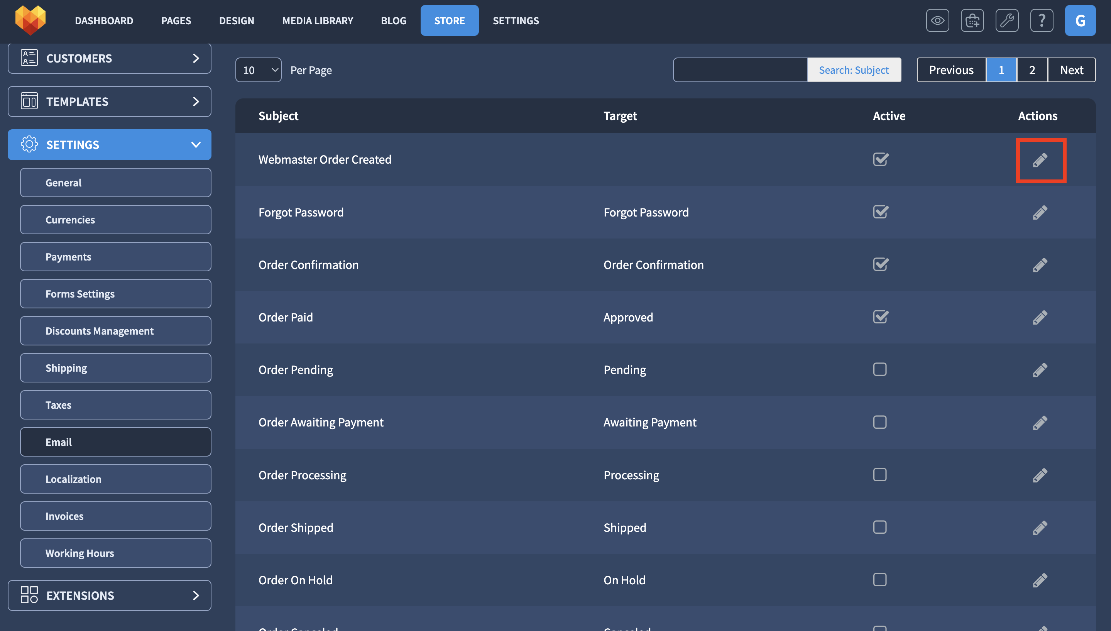Open Working Hours settings
This screenshot has height=631, width=1111.
[x=116, y=553]
